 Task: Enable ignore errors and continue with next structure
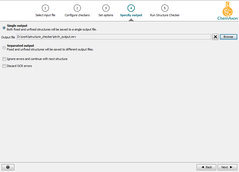click(4, 59)
